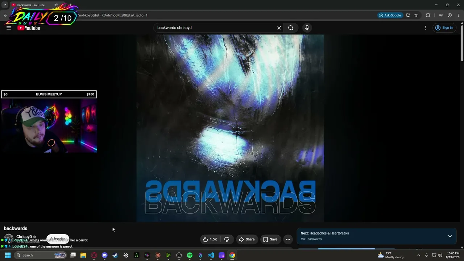This screenshot has height=261, width=464.
Task: Subscribe to the ChrispyD channel
Action: [x=58, y=239]
